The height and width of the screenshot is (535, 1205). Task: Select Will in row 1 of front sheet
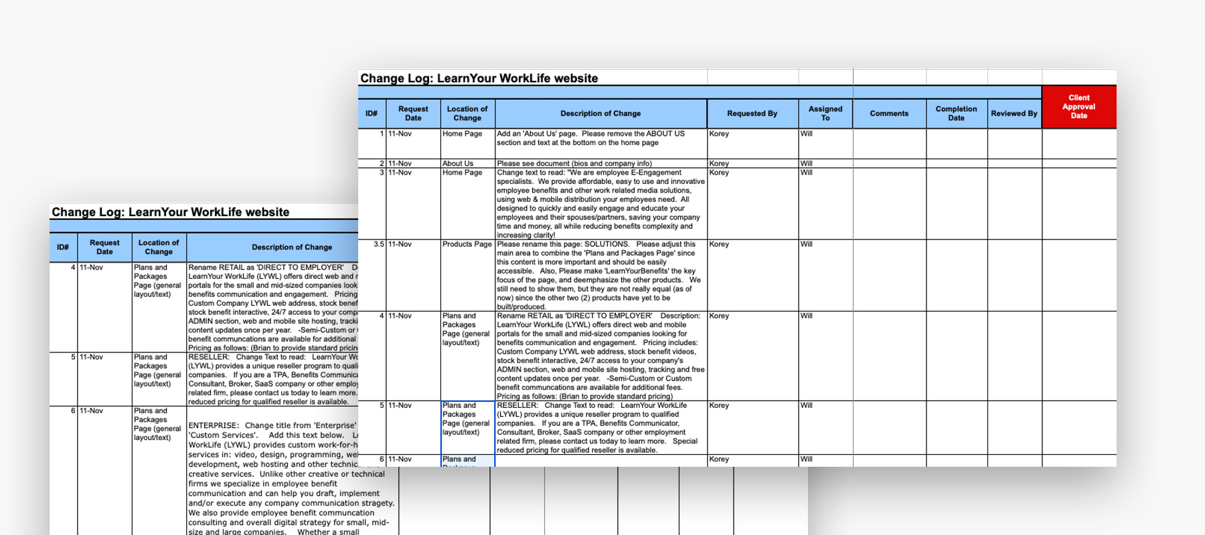[x=825, y=144]
